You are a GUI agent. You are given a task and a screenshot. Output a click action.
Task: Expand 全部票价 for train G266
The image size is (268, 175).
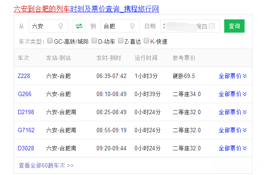pos(233,94)
